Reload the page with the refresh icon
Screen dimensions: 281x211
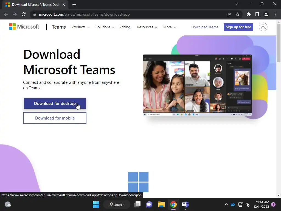pos(24,14)
